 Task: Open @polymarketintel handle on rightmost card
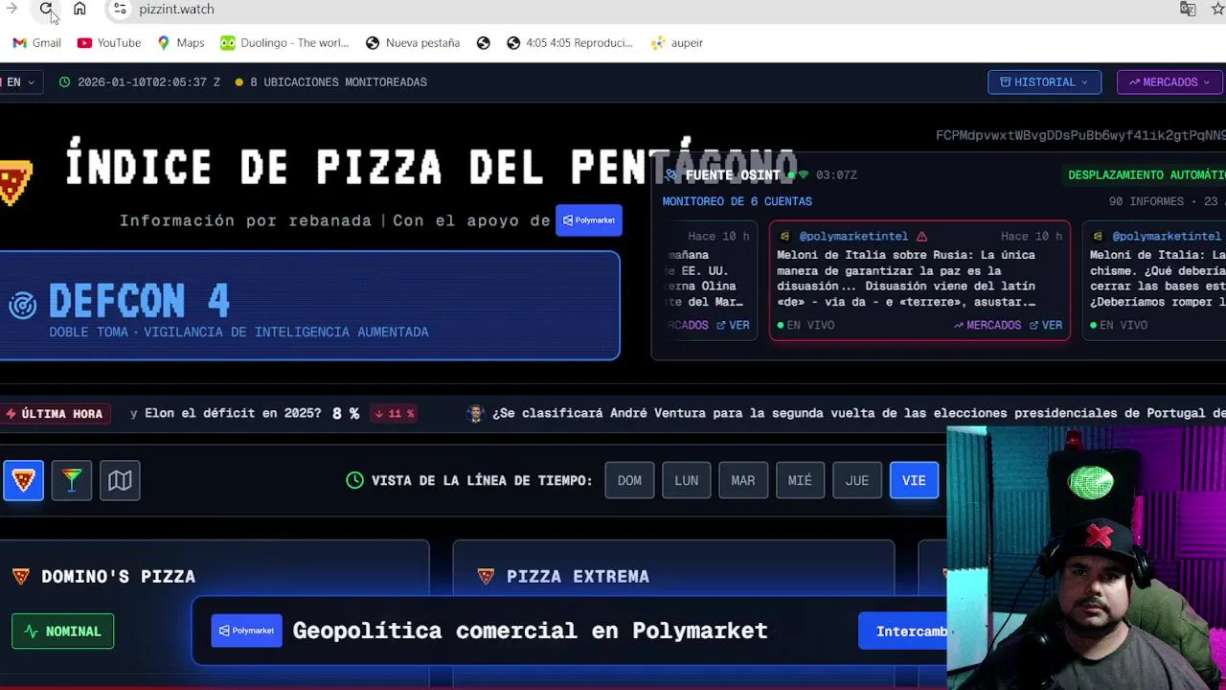click(1167, 236)
